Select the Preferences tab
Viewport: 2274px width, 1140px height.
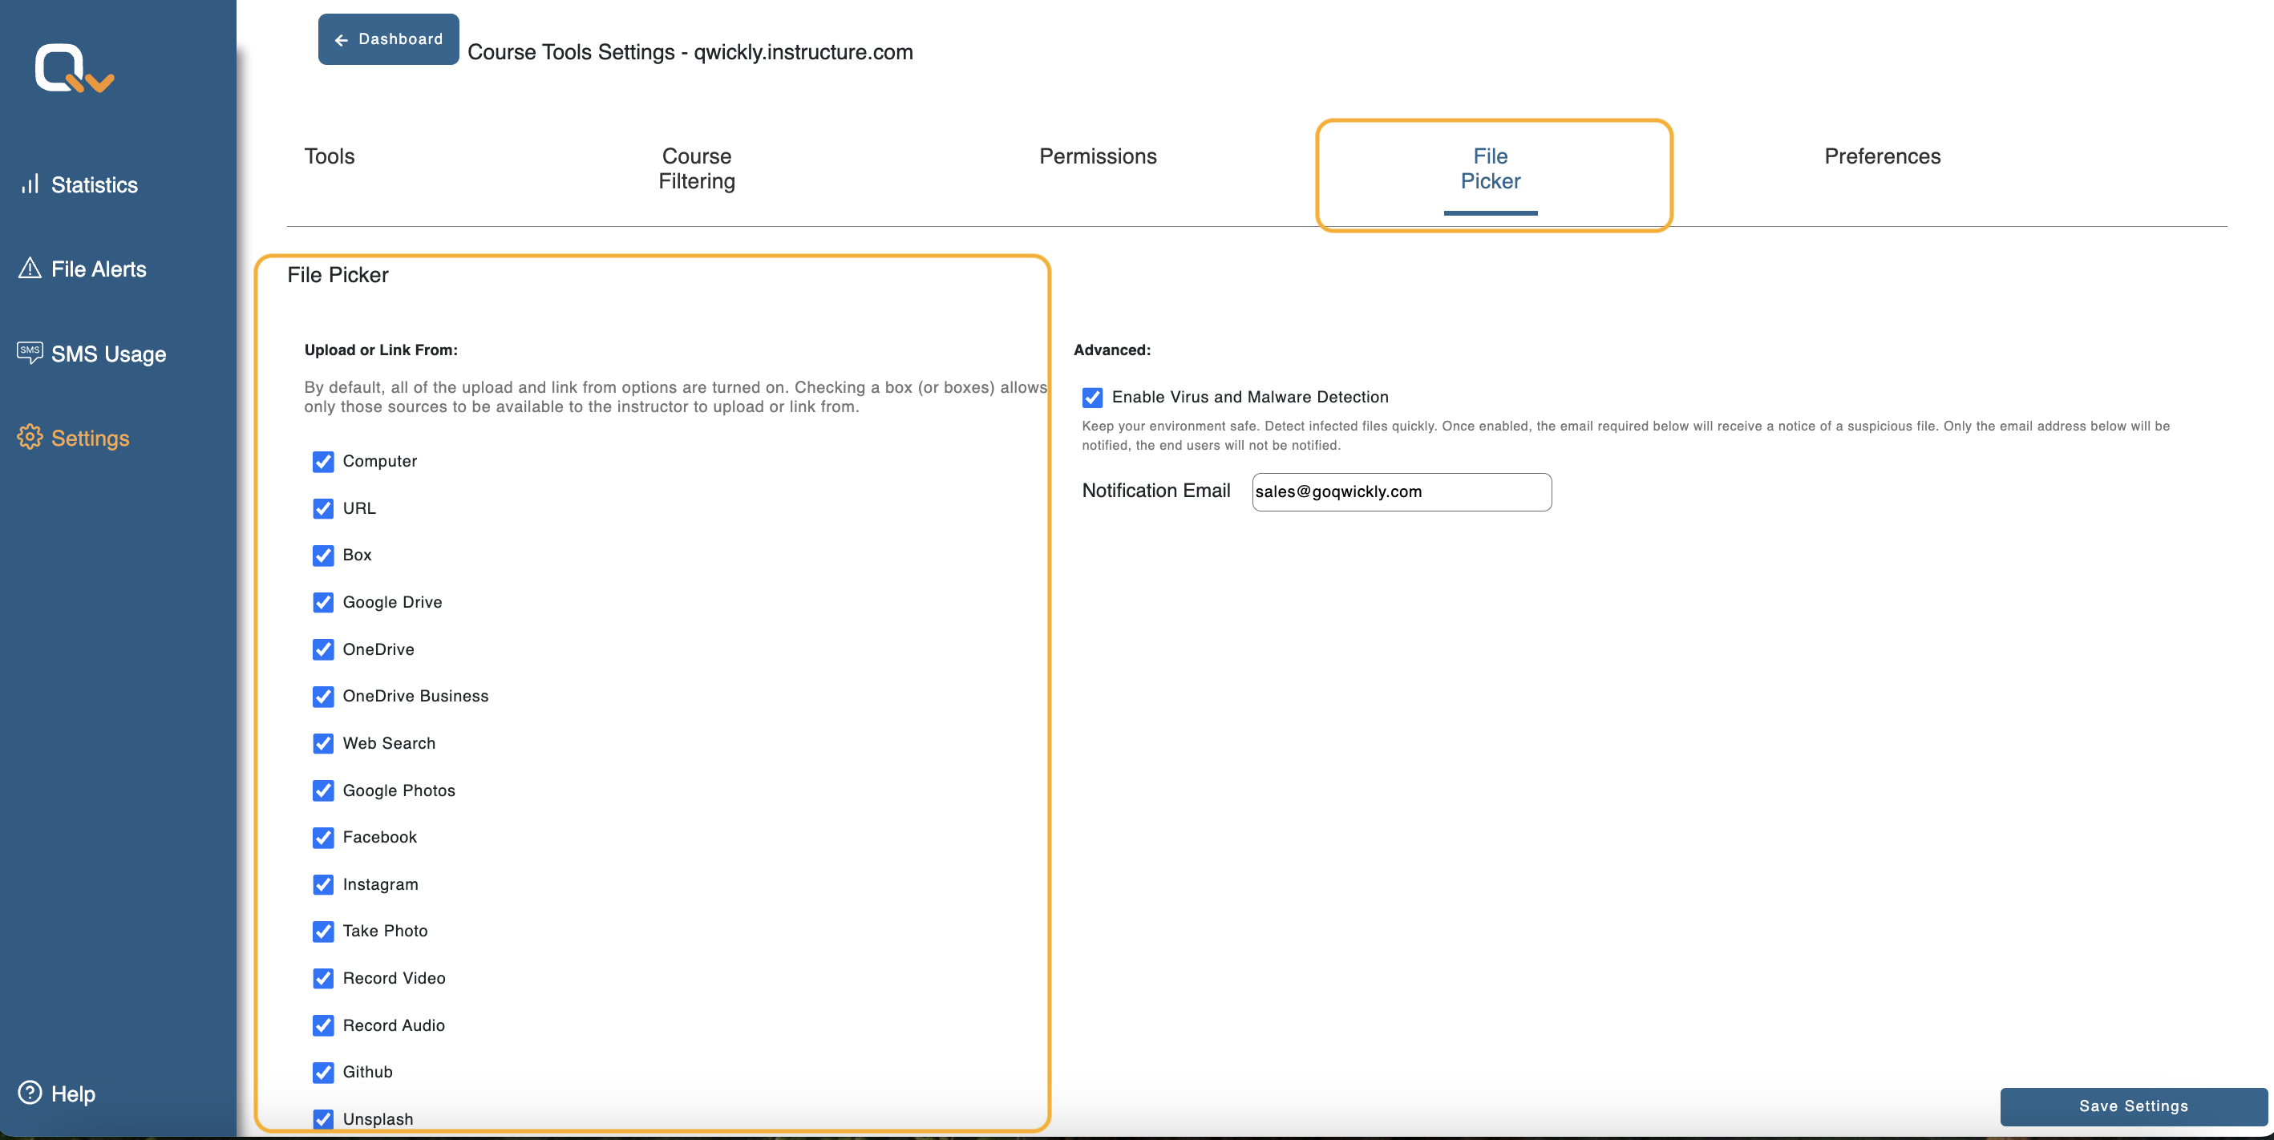1881,156
